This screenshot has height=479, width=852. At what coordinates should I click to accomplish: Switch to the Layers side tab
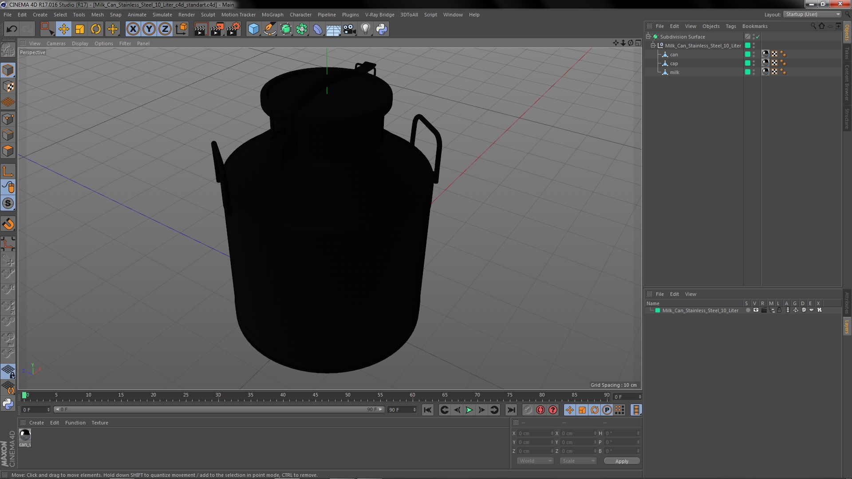click(847, 327)
